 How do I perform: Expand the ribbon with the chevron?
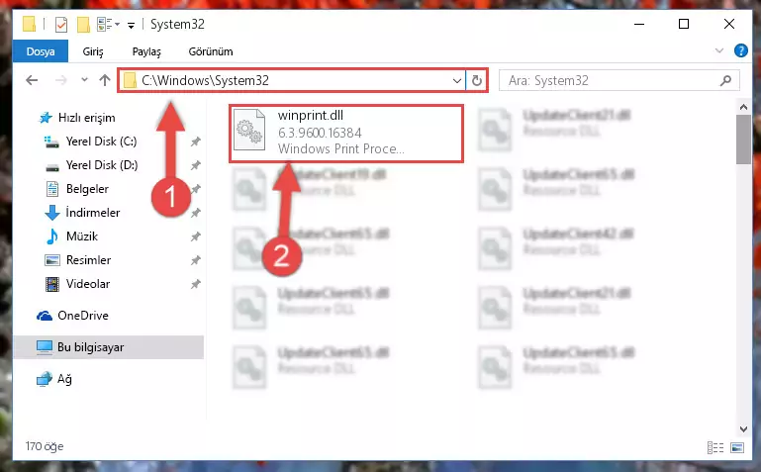click(x=719, y=50)
